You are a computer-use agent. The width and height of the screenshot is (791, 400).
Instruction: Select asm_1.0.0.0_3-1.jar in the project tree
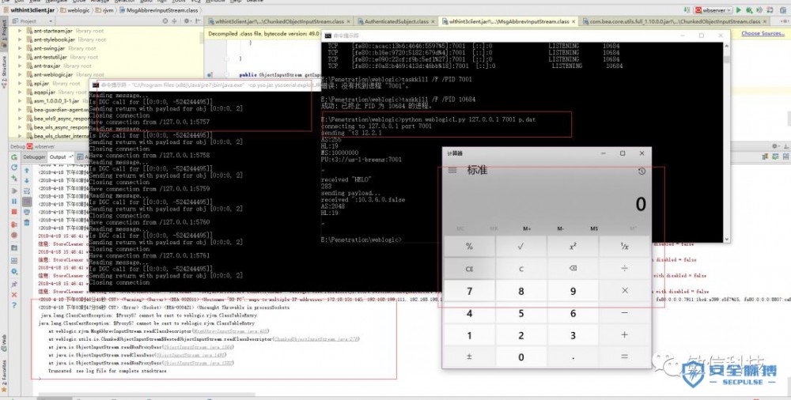pyautogui.click(x=56, y=101)
